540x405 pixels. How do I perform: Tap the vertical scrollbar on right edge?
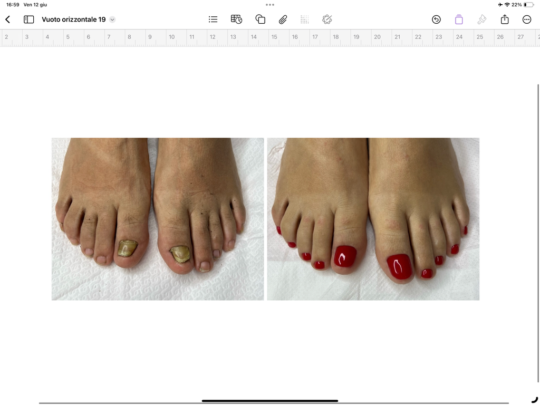tap(538, 233)
